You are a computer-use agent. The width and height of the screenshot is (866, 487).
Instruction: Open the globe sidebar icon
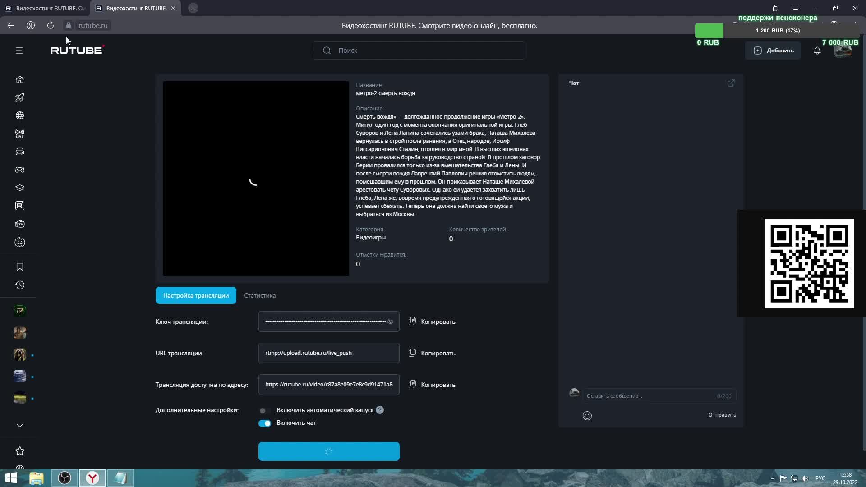click(20, 115)
